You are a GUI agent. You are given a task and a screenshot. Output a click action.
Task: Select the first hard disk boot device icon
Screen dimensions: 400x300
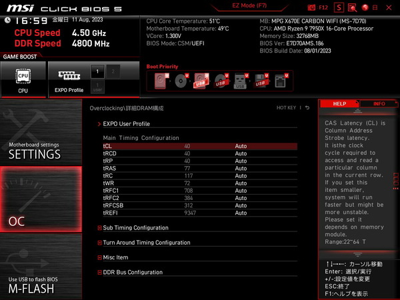coord(161,81)
